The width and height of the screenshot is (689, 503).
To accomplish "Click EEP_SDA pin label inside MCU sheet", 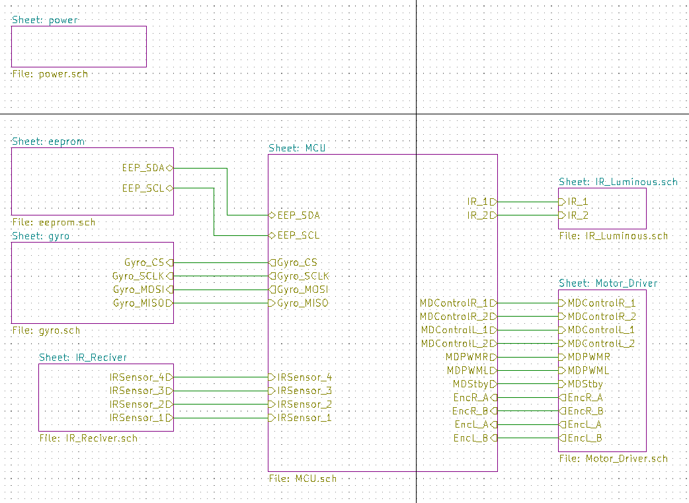I will coord(299,215).
